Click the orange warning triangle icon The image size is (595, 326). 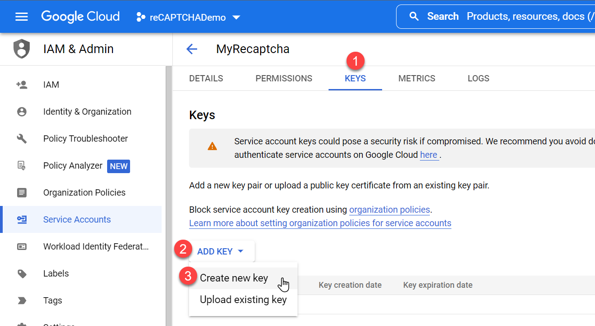212,146
